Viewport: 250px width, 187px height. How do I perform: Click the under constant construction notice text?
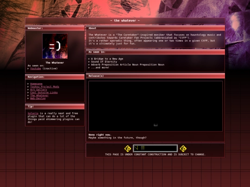[x=155, y=154]
